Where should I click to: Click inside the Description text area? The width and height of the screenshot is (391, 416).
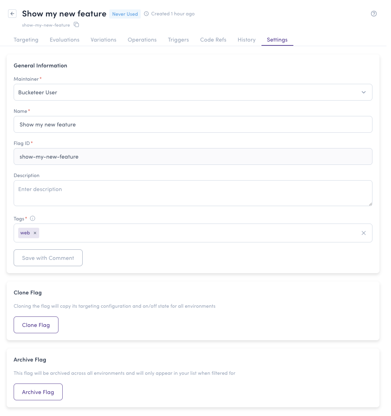coord(193,193)
